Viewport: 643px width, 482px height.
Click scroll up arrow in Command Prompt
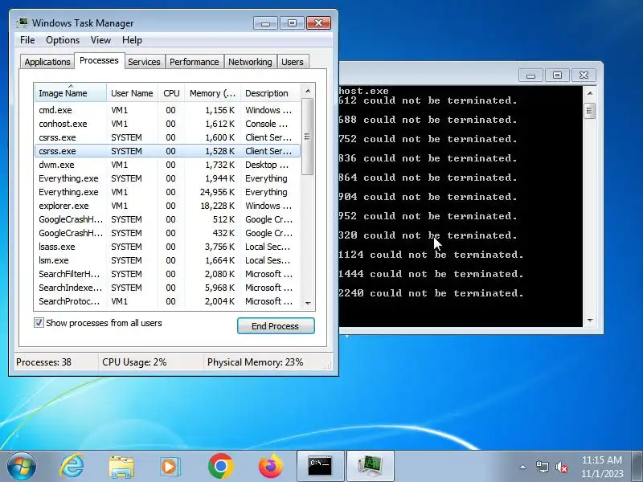pos(590,93)
